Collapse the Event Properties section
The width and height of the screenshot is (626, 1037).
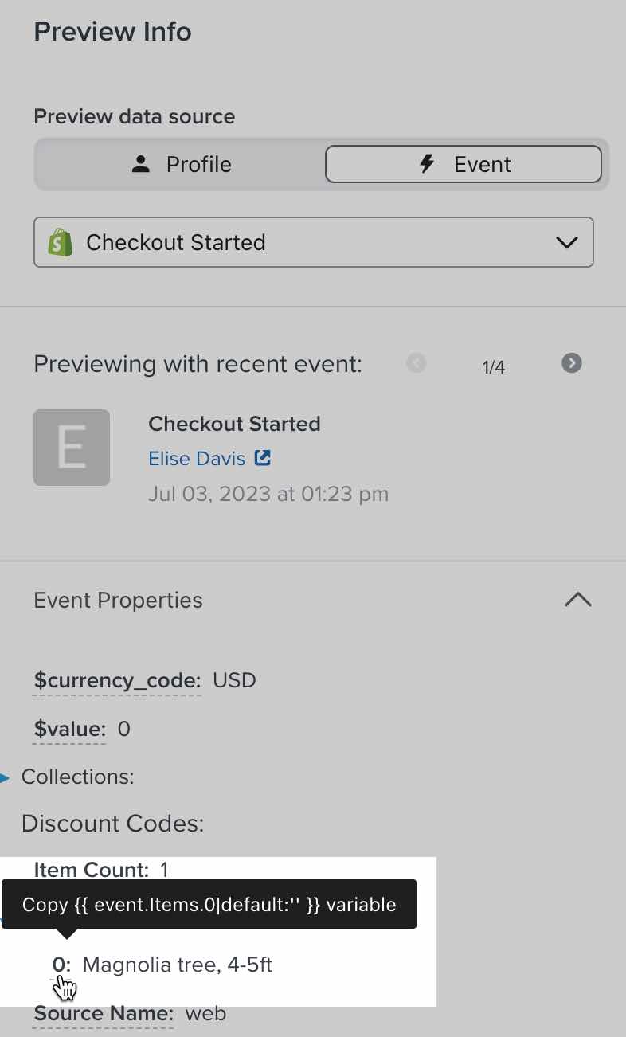coord(577,600)
